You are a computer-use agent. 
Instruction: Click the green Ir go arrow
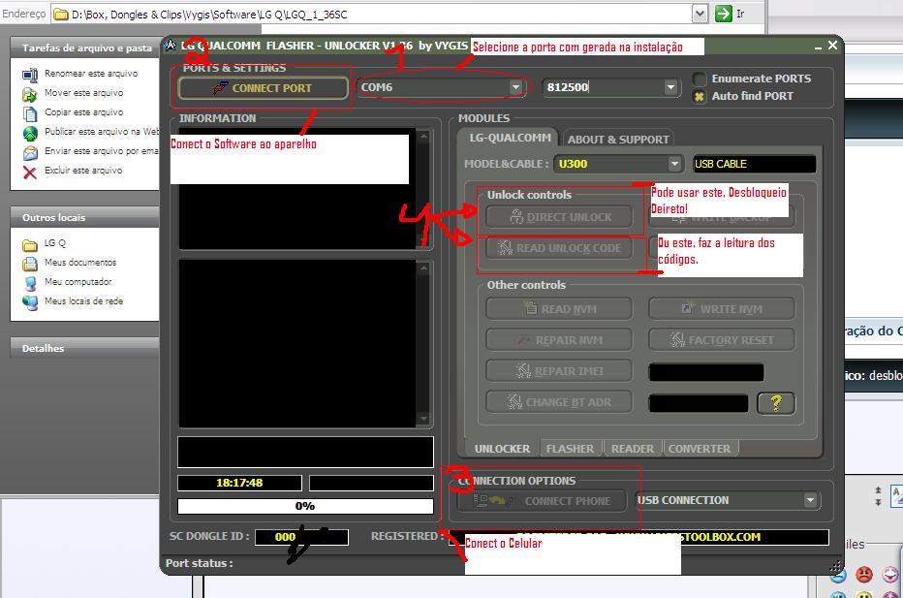click(723, 14)
